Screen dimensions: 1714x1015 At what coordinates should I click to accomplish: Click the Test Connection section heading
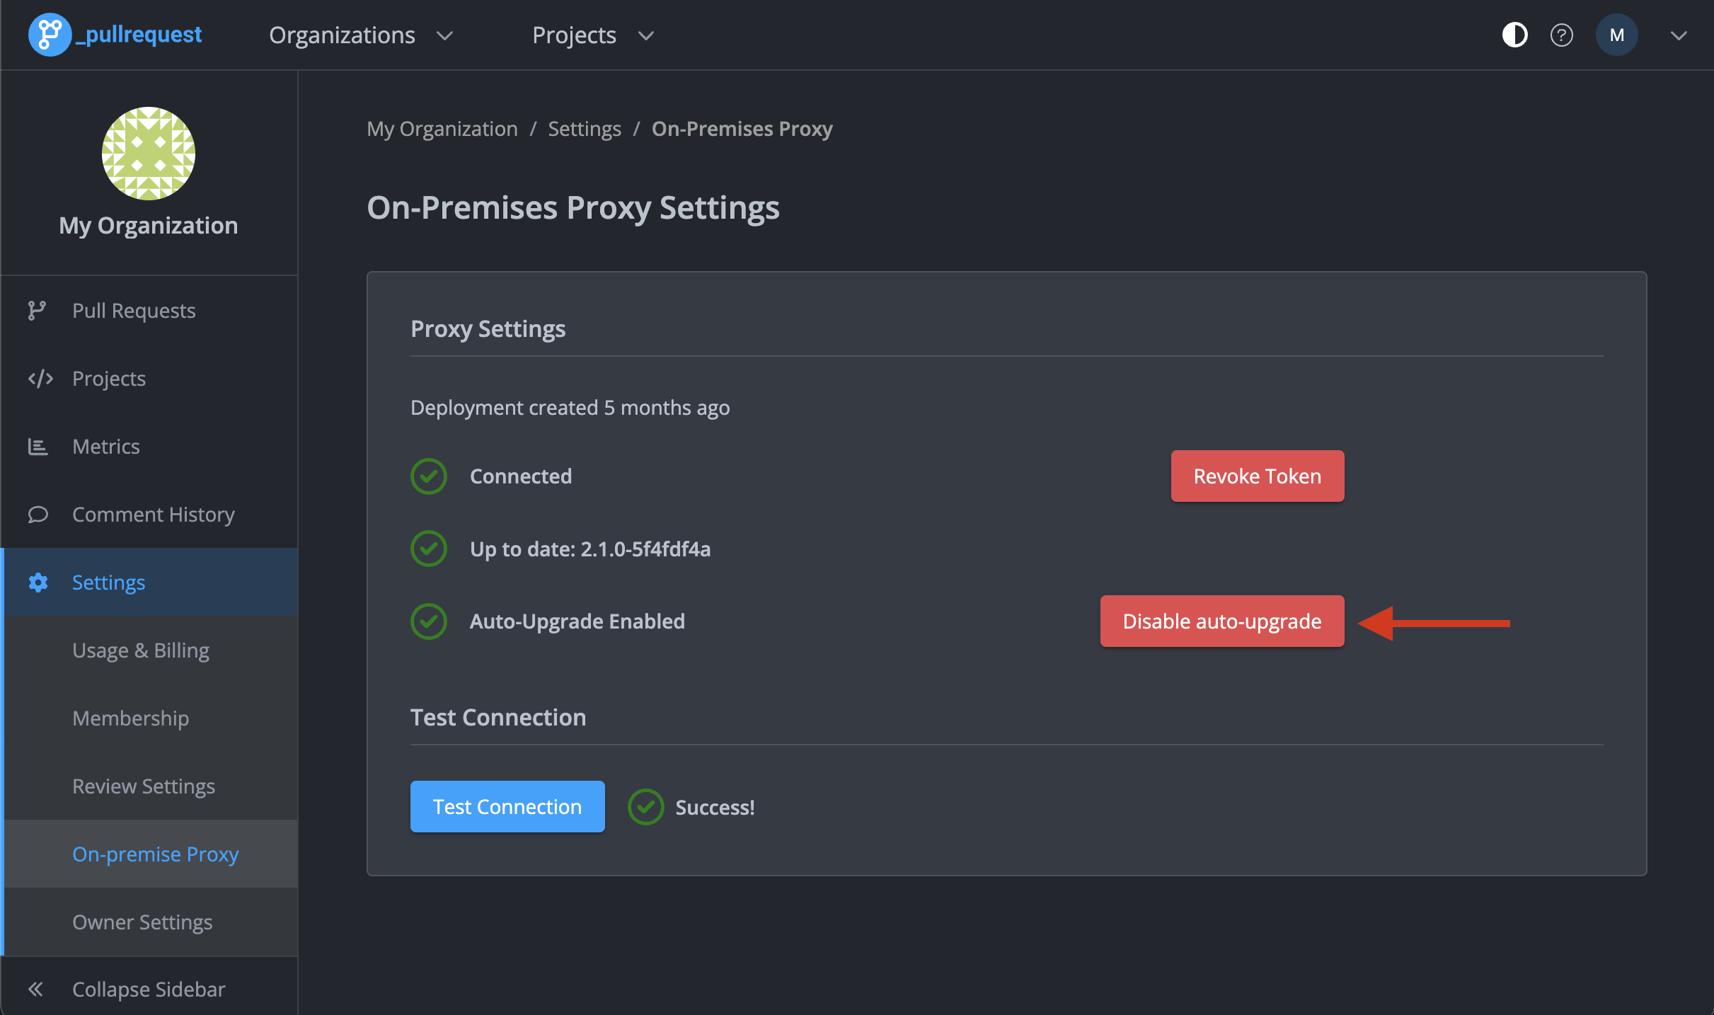498,717
